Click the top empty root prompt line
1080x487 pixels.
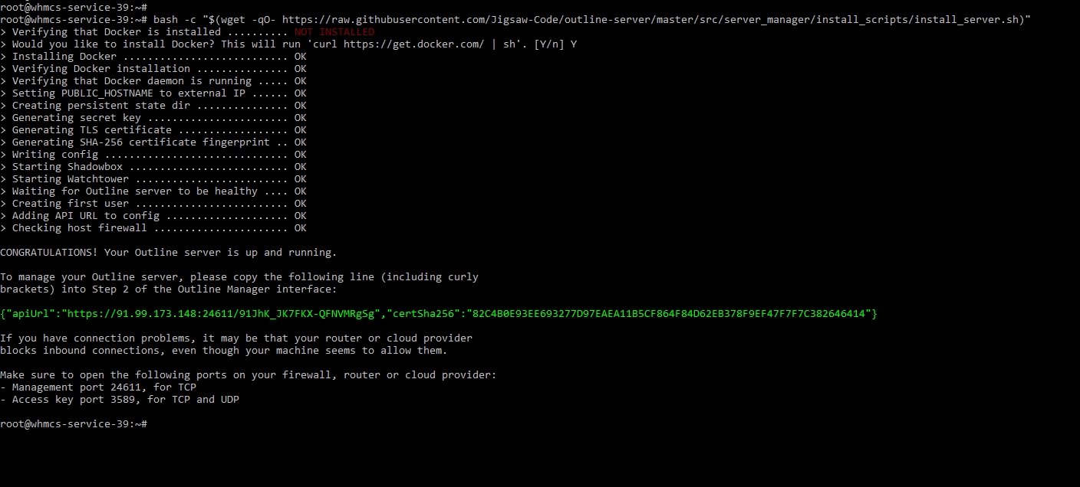click(x=74, y=8)
